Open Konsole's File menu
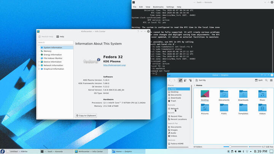Screen dimensions: 274x154 point(135,7)
